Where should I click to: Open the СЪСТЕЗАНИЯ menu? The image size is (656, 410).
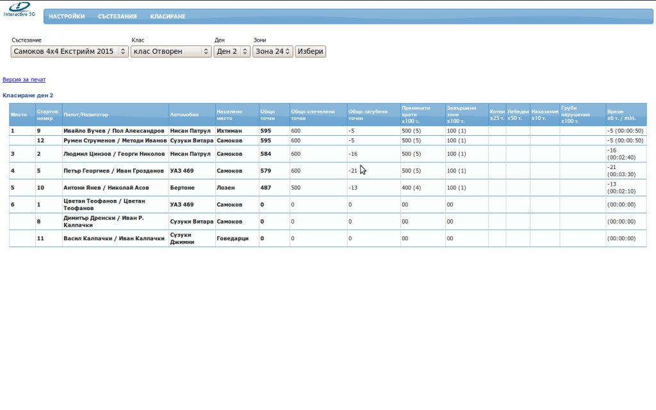click(x=117, y=17)
